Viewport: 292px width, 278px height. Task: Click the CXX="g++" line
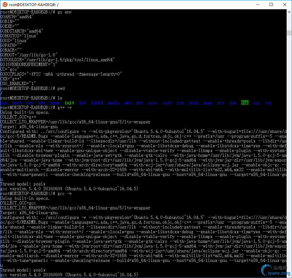click(11, 79)
